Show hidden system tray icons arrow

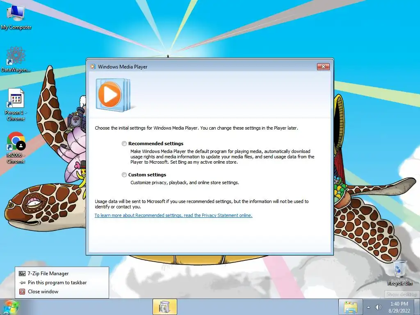tap(369, 307)
